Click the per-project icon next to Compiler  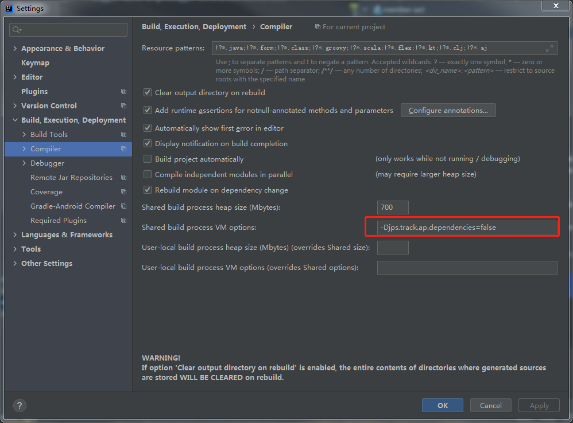123,149
